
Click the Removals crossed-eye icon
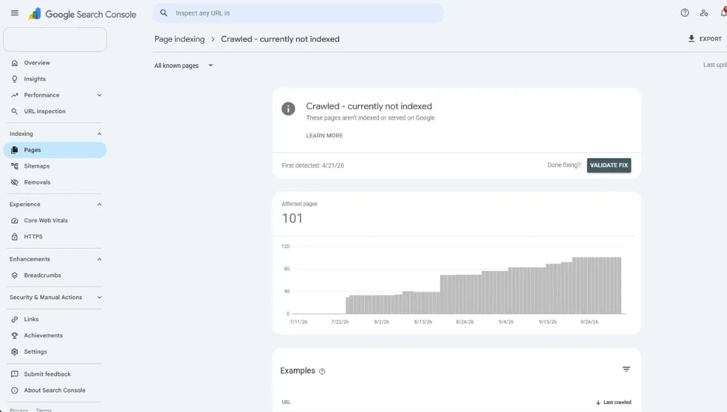(15, 182)
